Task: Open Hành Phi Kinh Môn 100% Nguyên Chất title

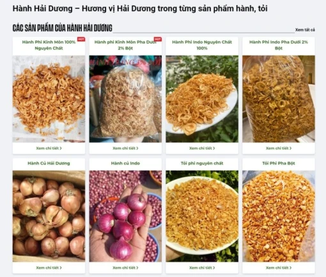Action: coord(49,45)
